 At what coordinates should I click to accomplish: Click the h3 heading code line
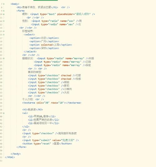(x=32, y=110)
